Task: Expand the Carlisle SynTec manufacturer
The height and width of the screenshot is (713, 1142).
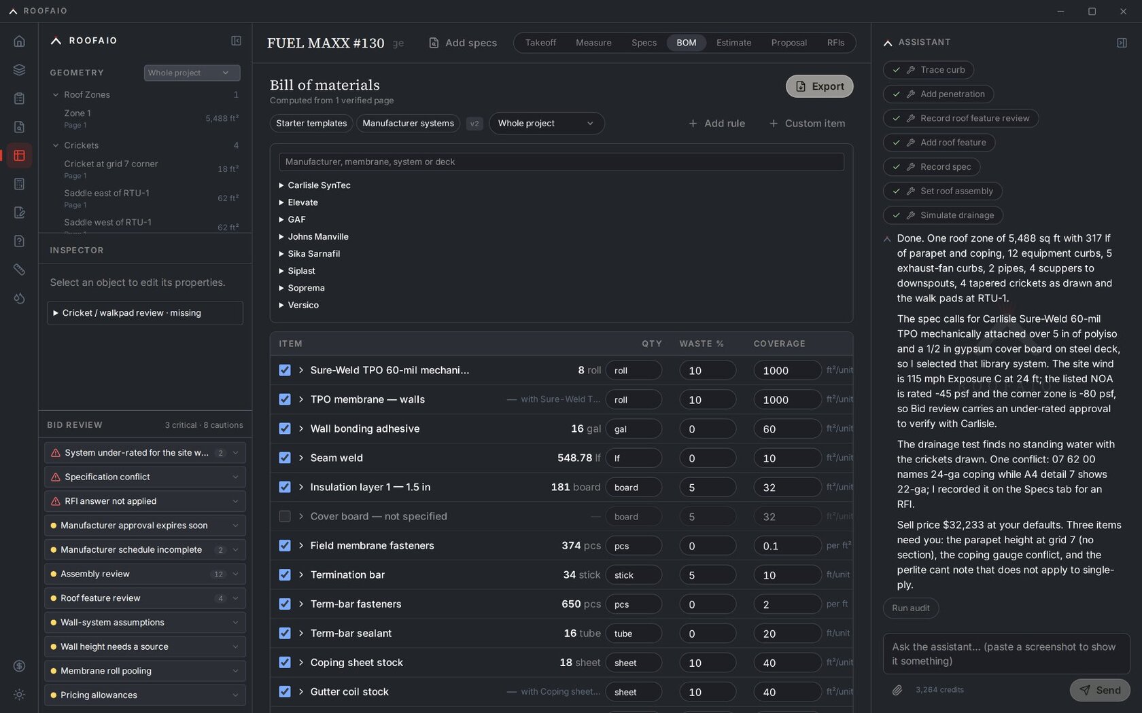Action: (315, 185)
